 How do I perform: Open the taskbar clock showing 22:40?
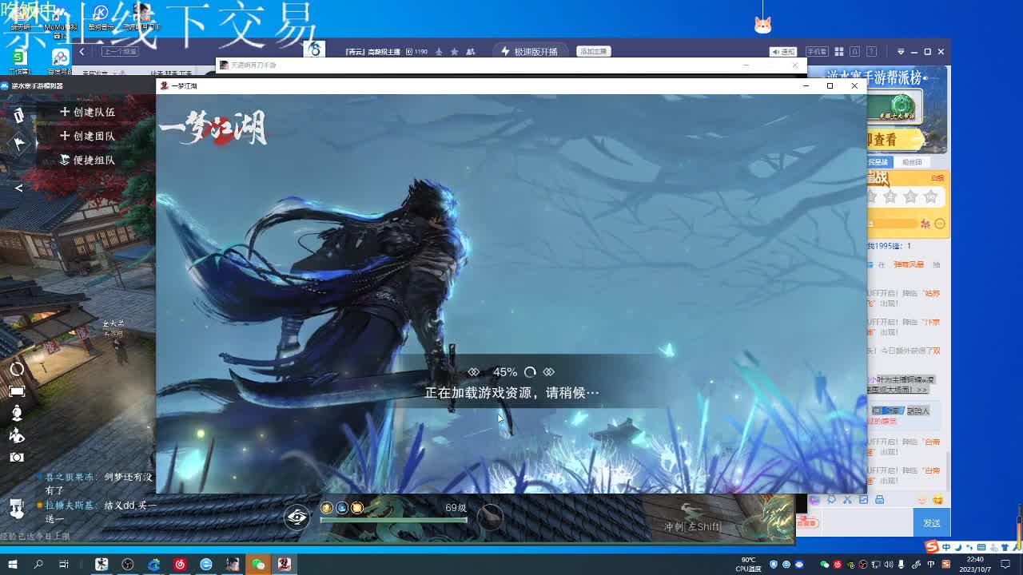click(975, 564)
